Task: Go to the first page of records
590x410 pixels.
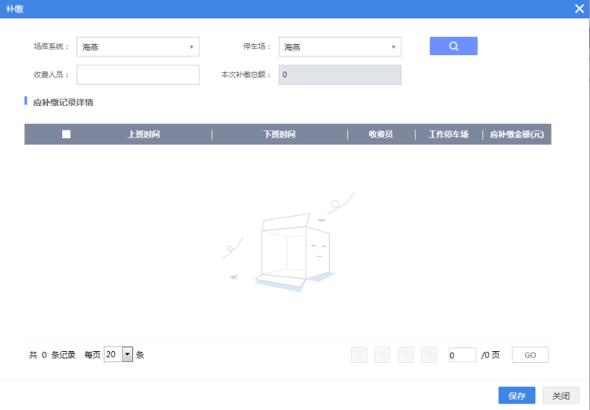Action: click(x=359, y=355)
